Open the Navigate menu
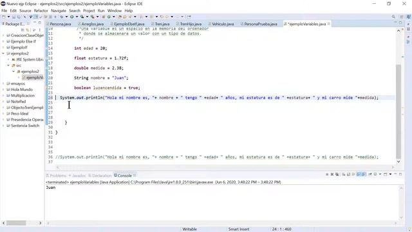This screenshot has height=232, width=412. [59, 11]
